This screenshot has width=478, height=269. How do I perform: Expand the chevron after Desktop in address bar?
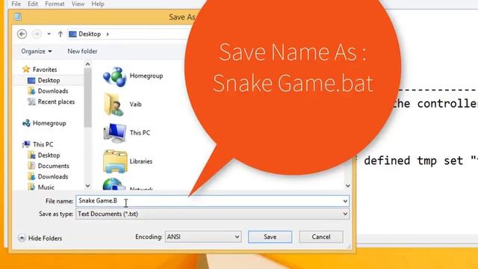pos(108,34)
